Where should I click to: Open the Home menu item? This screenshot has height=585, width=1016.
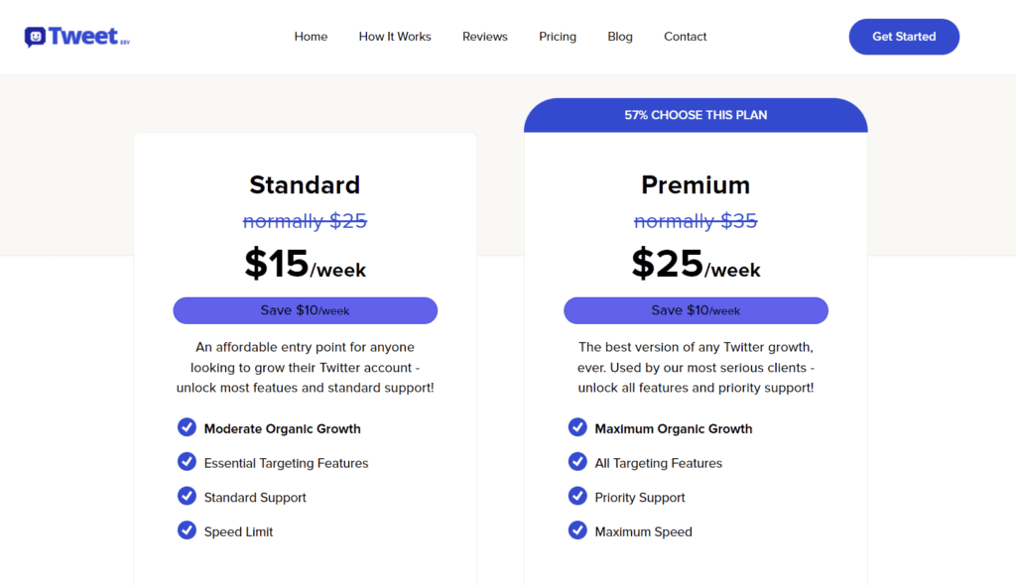[311, 37]
